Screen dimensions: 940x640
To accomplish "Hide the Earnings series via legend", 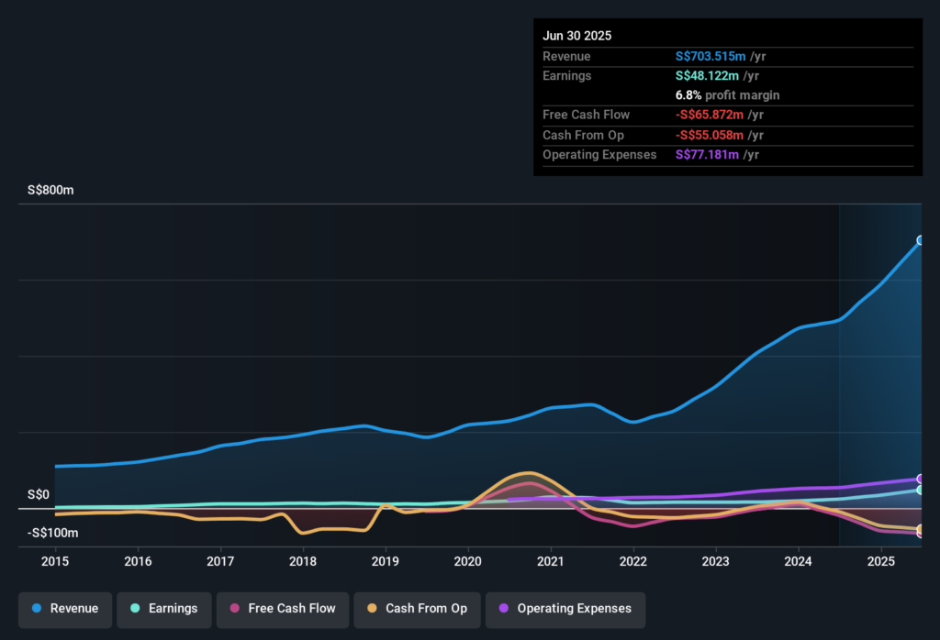I will (x=163, y=609).
